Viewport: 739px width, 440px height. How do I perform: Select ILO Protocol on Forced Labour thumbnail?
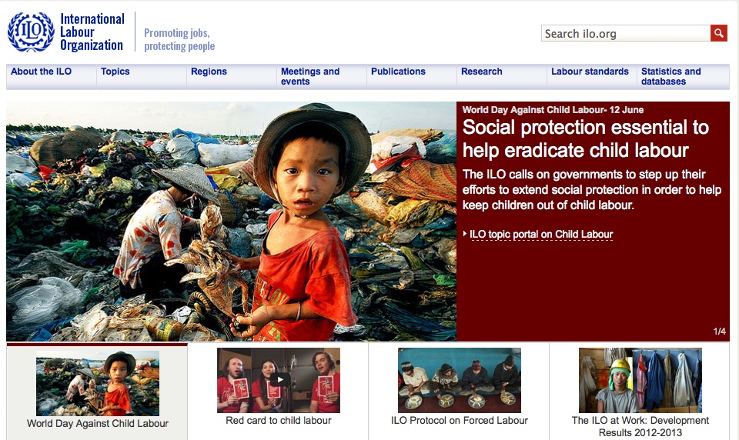click(x=460, y=380)
